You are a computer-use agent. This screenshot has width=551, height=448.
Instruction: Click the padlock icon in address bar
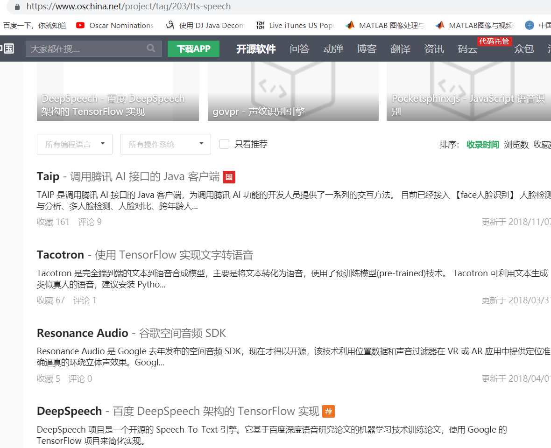17,7
